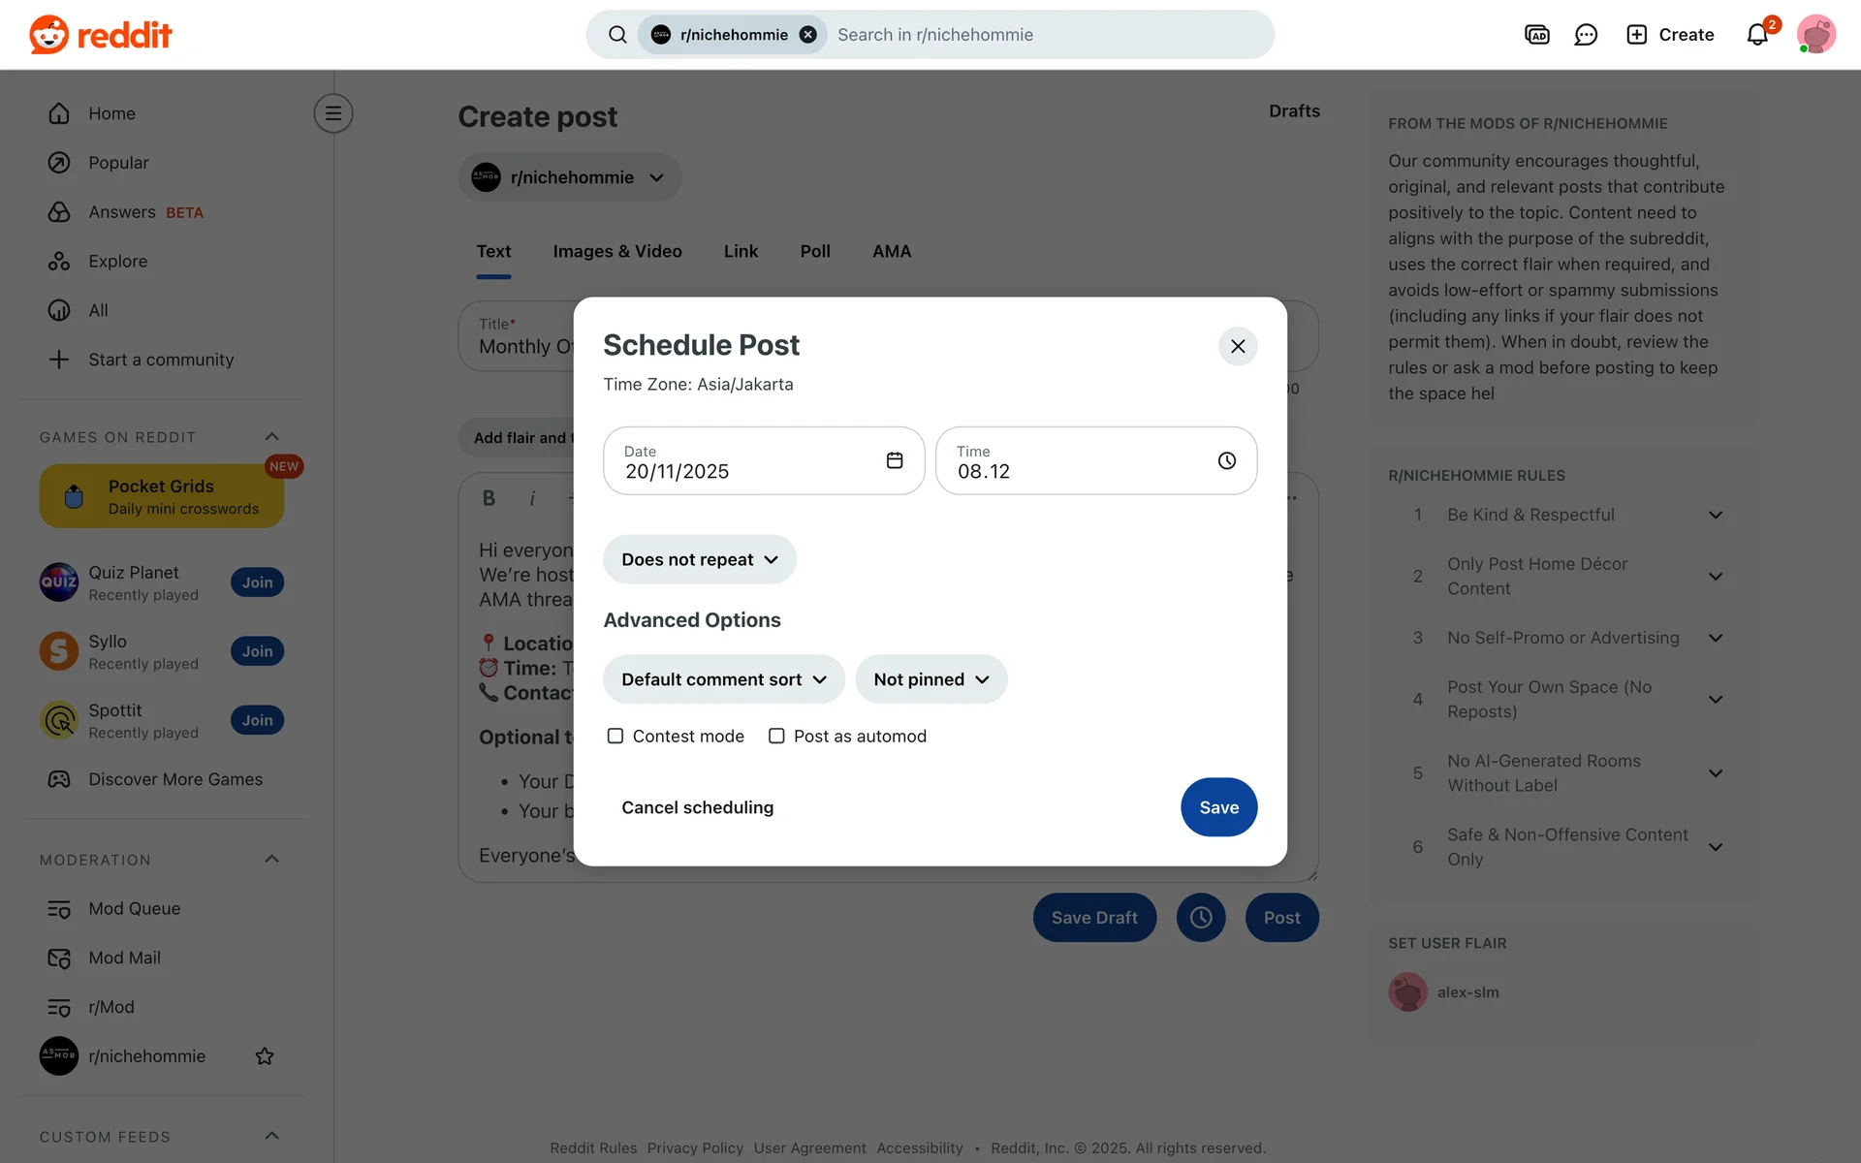Viewport: 1861px width, 1163px height.
Task: Click the Reddit Ads icon
Action: (1536, 35)
